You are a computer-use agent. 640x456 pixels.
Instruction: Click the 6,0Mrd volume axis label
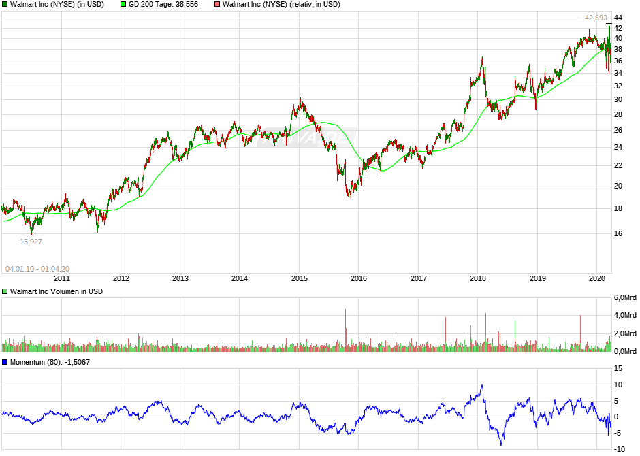point(625,298)
